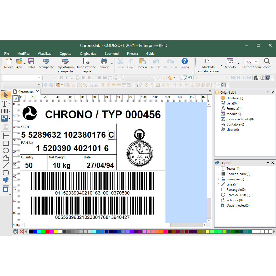
Task: Open Modalità visualizzazione view mode
Action: pos(208,66)
